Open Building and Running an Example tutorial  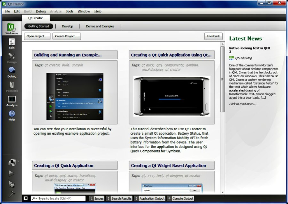coord(75,55)
